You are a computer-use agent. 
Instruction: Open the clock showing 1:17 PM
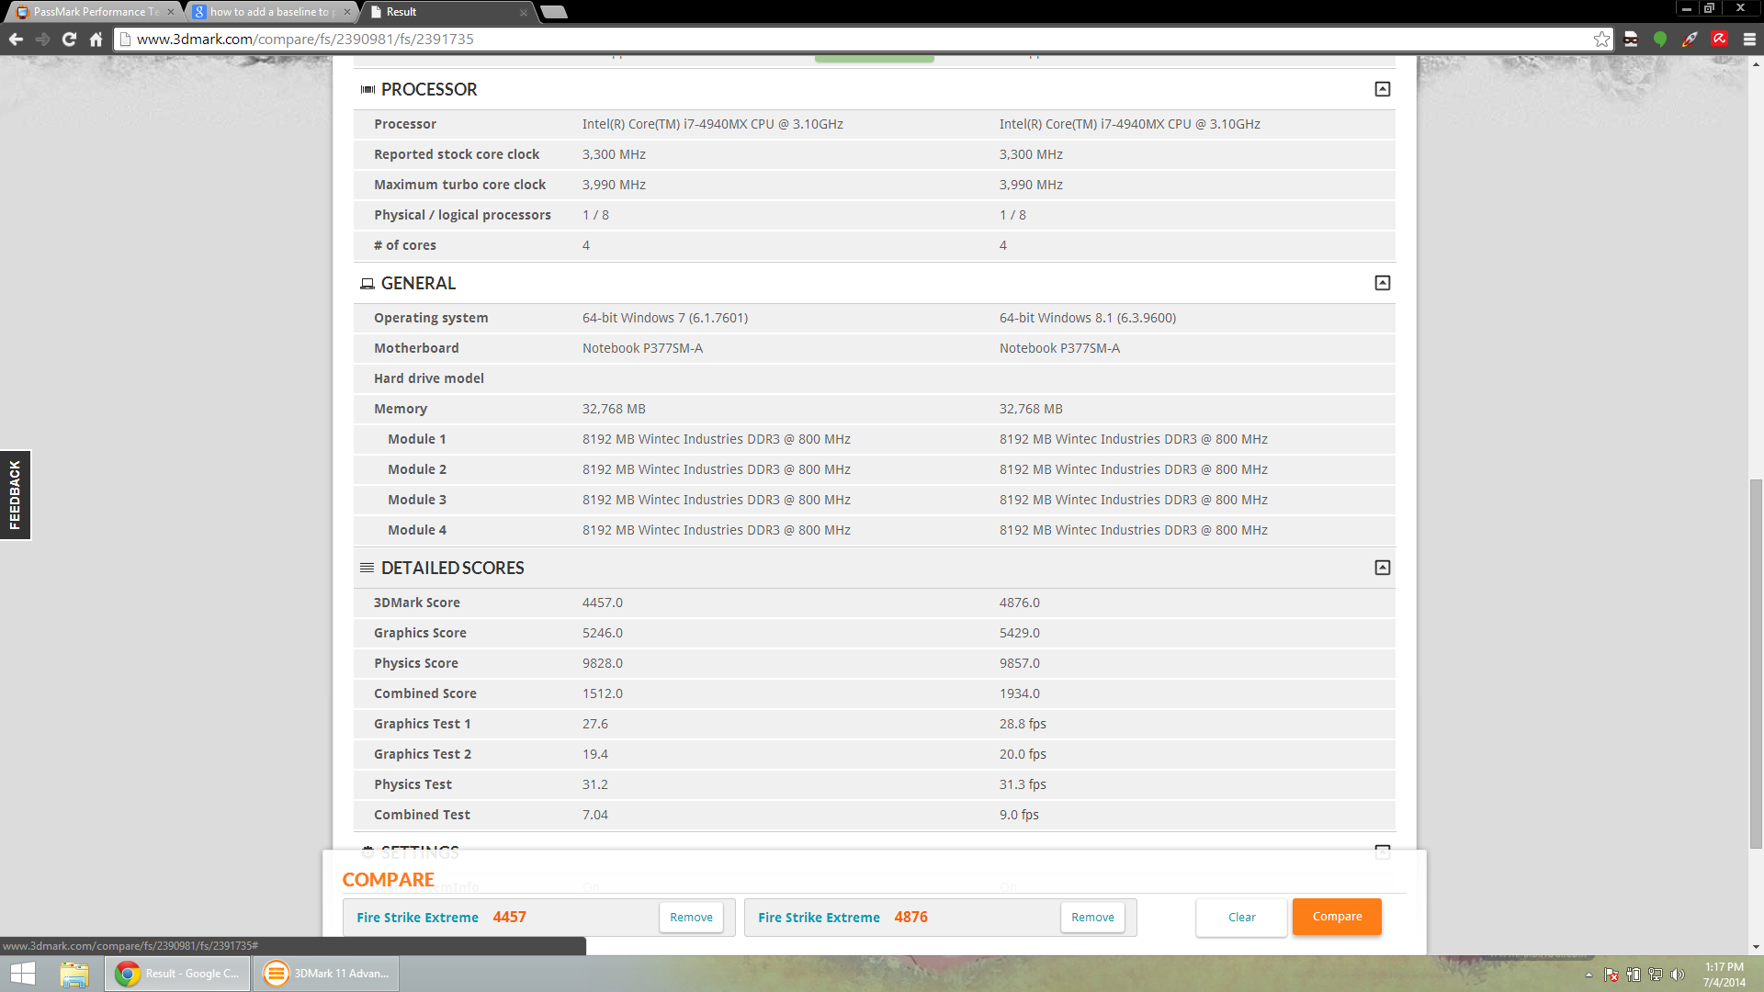pyautogui.click(x=1724, y=975)
